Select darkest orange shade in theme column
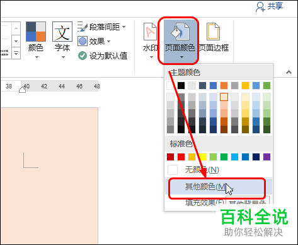The height and width of the screenshot is (245, 298). [x=224, y=129]
